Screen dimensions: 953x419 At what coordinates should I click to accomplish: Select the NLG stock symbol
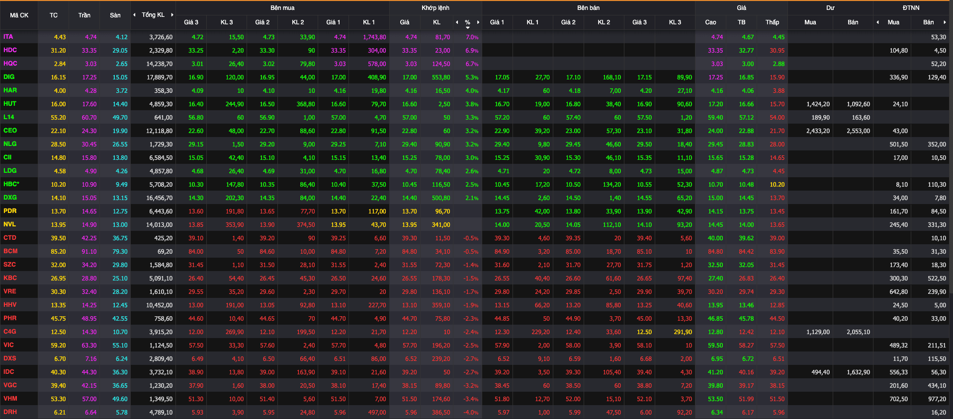pos(10,144)
